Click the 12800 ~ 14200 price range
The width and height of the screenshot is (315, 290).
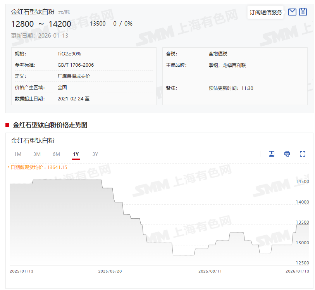point(41,24)
